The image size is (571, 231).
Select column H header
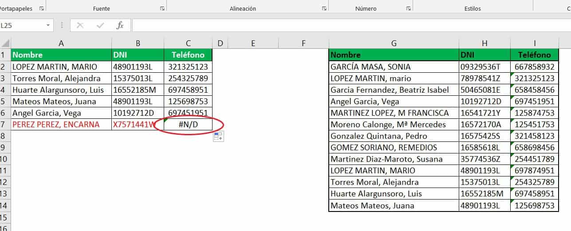(x=485, y=43)
